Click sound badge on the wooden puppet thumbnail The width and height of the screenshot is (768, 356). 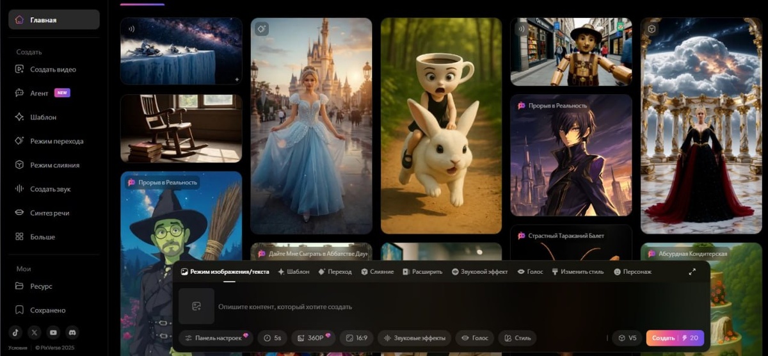point(522,29)
